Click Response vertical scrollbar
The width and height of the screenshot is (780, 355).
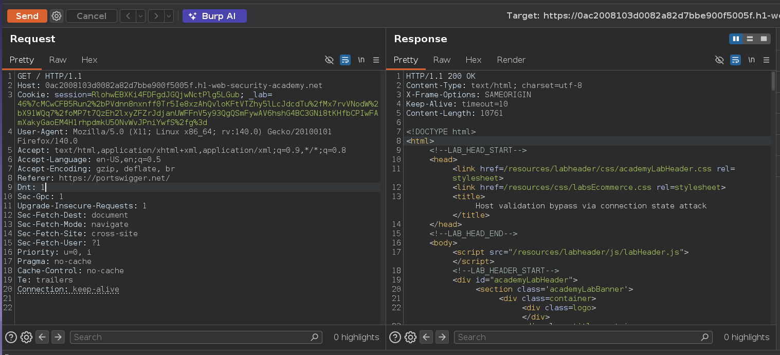[x=774, y=81]
